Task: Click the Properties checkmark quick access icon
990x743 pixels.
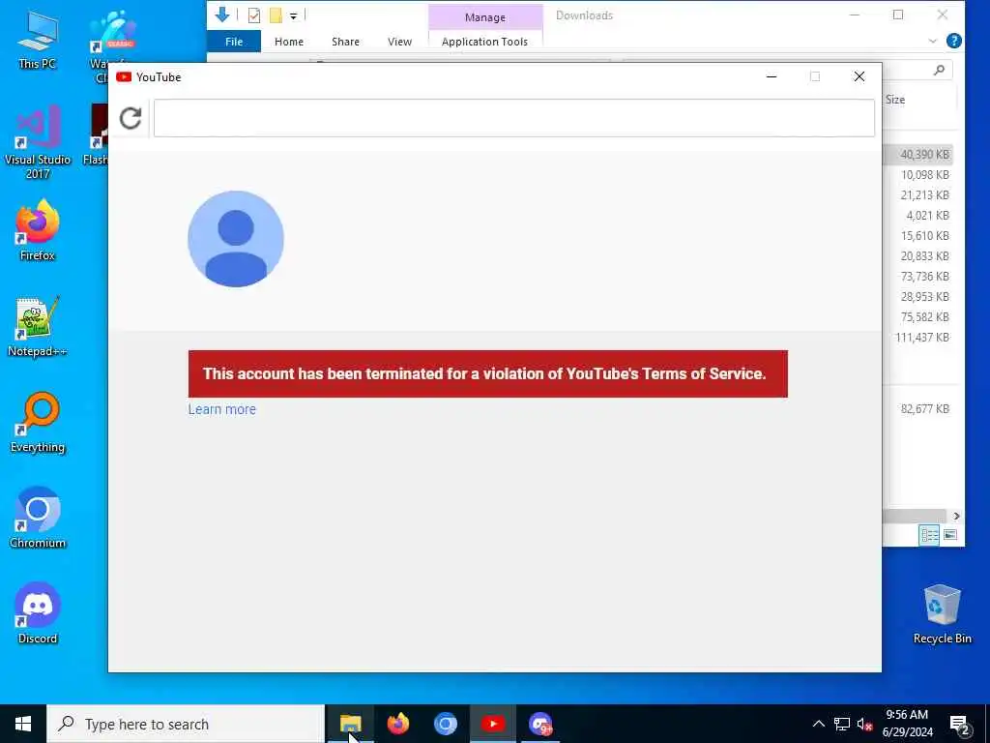Action: pyautogui.click(x=254, y=15)
